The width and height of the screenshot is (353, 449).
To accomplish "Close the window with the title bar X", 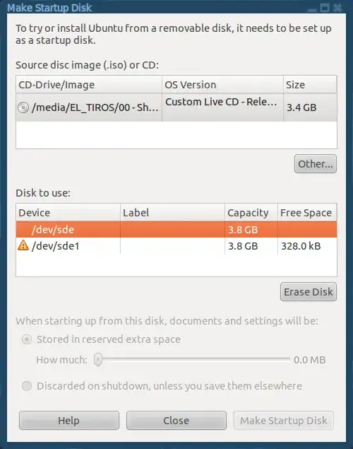I will point(337,8).
